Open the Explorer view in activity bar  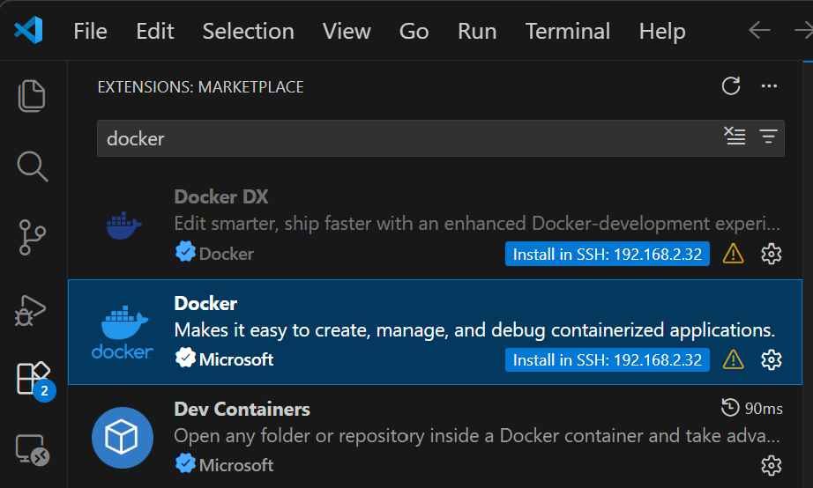coord(33,96)
